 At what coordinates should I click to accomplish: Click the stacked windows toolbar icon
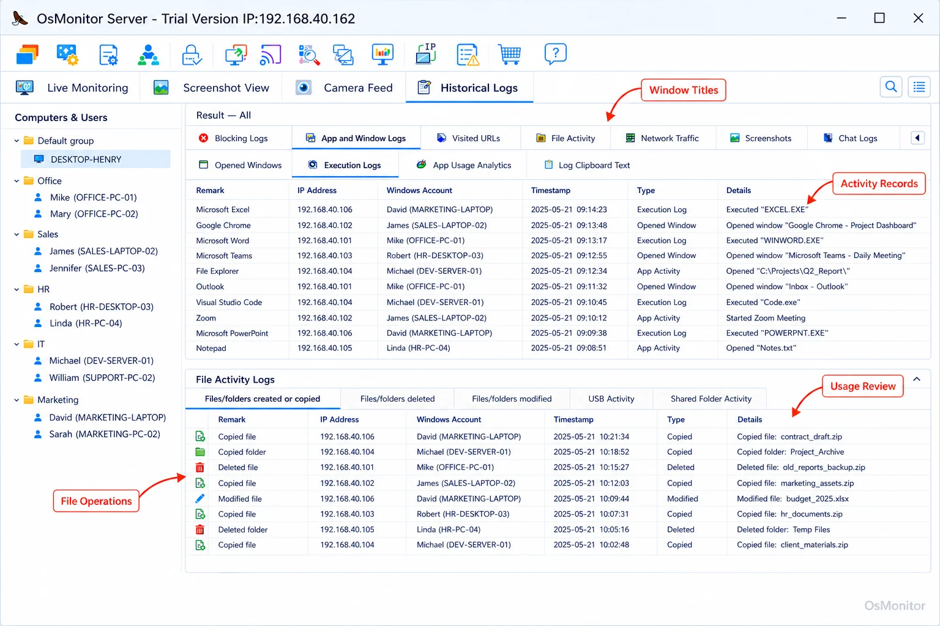pos(28,55)
